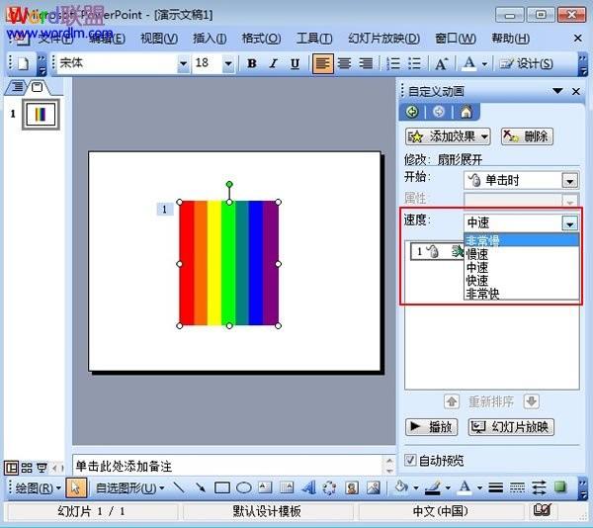The width and height of the screenshot is (593, 528).
Task: Switch to normal view
Action: click(x=11, y=469)
